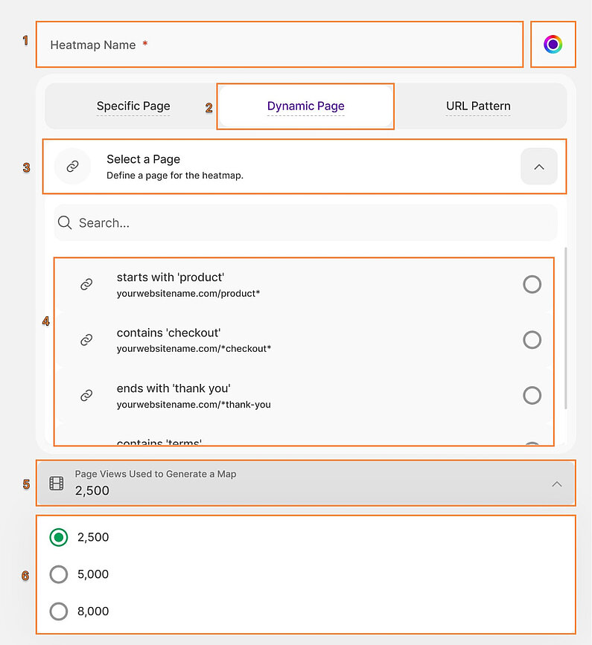Expand the Page Views Used to Generate a Map dropdown
Viewport: 592px width, 645px height.
(x=557, y=483)
